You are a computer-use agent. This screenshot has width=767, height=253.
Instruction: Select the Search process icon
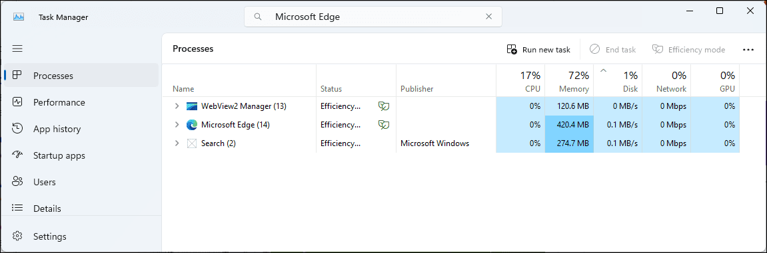[x=192, y=143]
